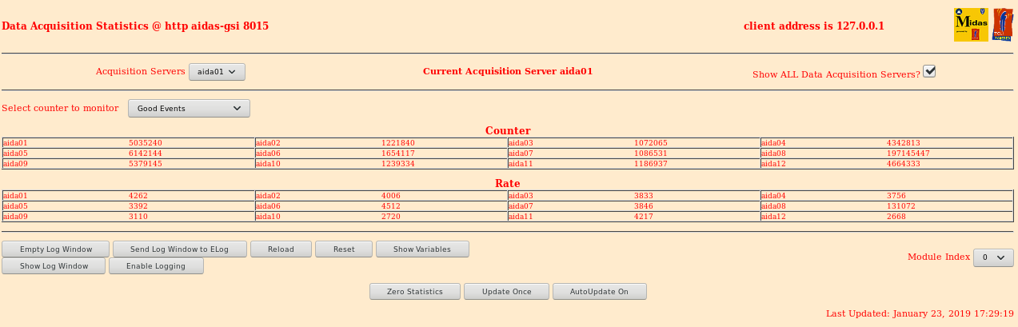The image size is (1018, 327).
Task: Click counter value 4342813 for aida04
Action: point(904,143)
